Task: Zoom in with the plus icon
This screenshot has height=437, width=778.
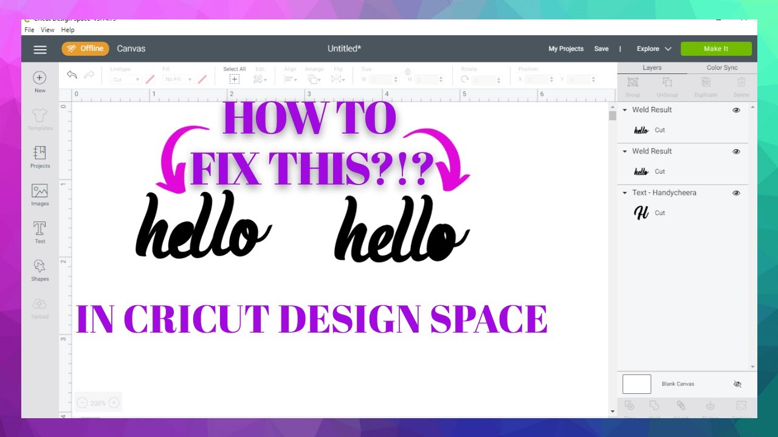Action: click(114, 403)
